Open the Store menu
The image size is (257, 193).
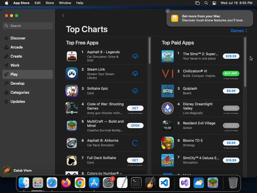pos(50,3)
